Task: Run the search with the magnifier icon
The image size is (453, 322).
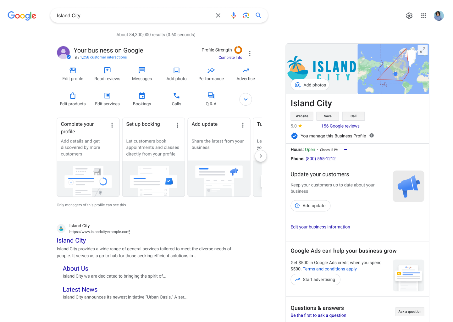Action: tap(258, 15)
